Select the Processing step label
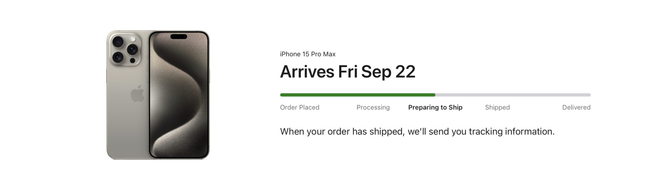Image resolution: width=649 pixels, height=186 pixels. click(373, 107)
